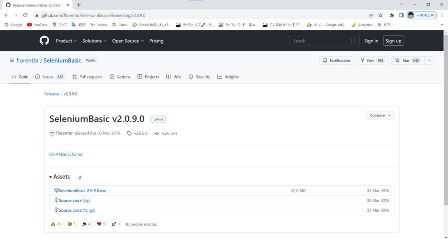Open the SeleniumBasic repository link

[62, 60]
